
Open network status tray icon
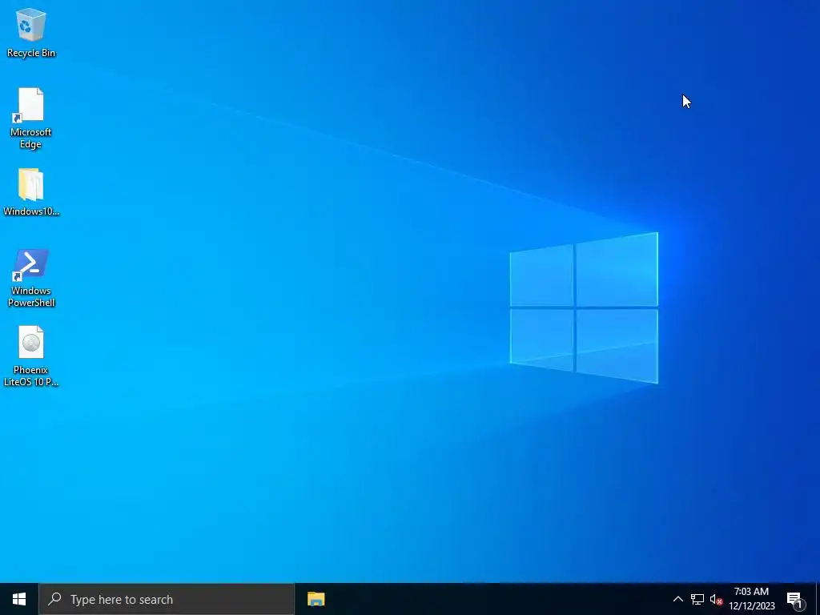pos(697,599)
